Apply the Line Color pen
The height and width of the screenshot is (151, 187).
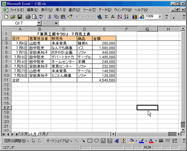(141, 141)
